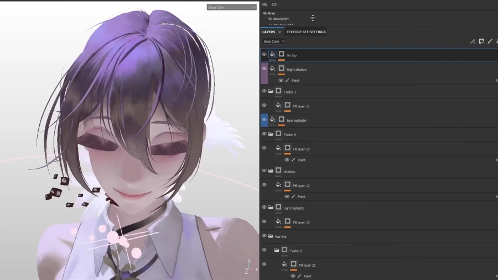This screenshot has height=280, width=498.
Task: Click the fill icon of Fill layer 13
Action: (x=278, y=221)
